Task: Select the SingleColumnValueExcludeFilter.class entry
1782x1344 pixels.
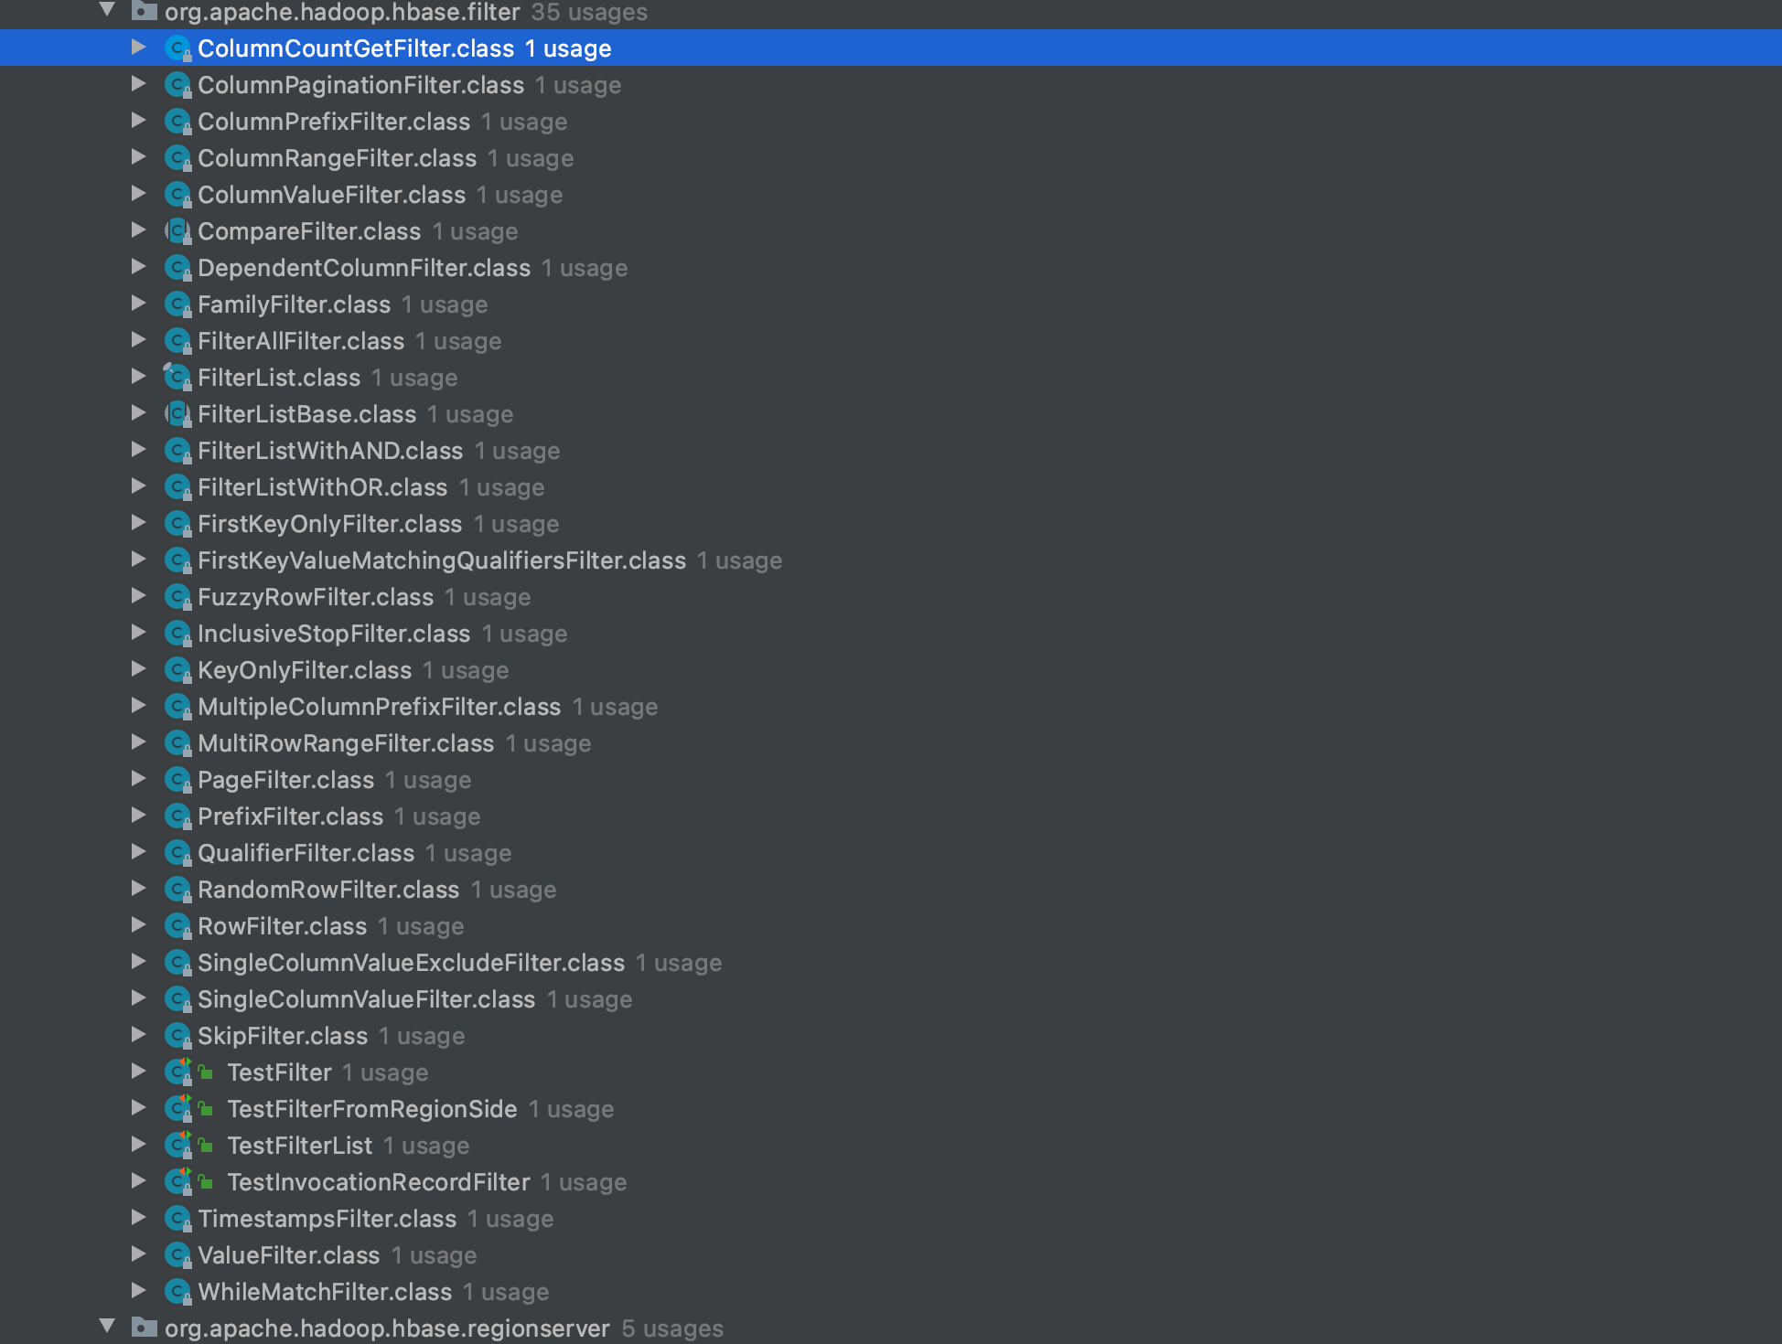Action: [411, 963]
